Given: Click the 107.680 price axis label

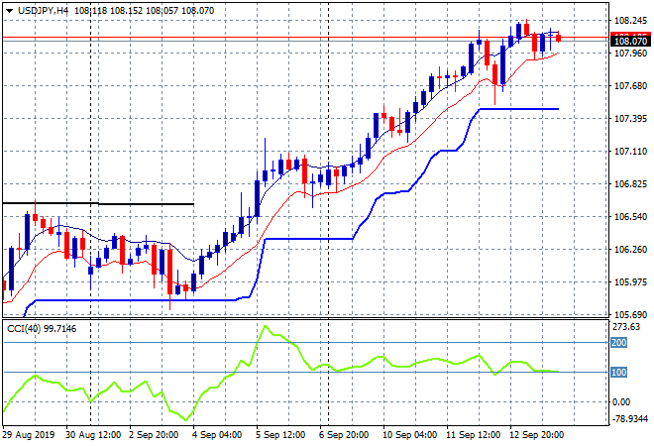Looking at the screenshot, I should click(630, 86).
